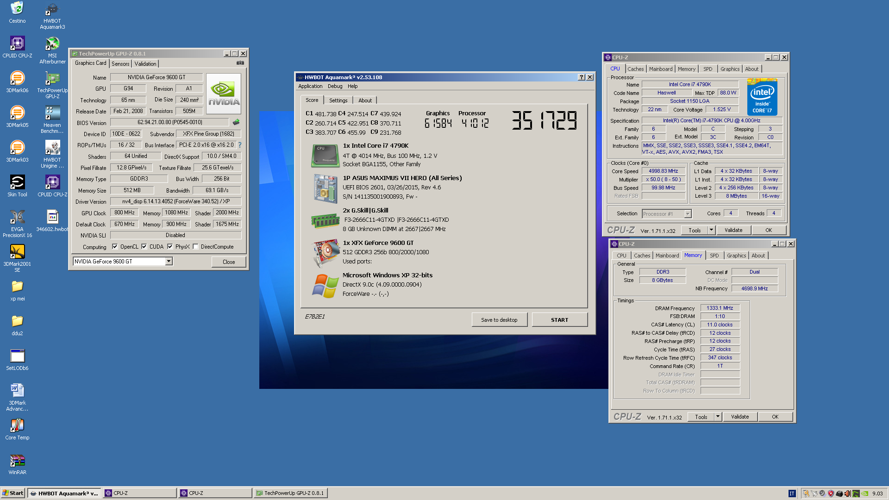Select the HWBOT Aquamark taskbar button

click(x=64, y=493)
